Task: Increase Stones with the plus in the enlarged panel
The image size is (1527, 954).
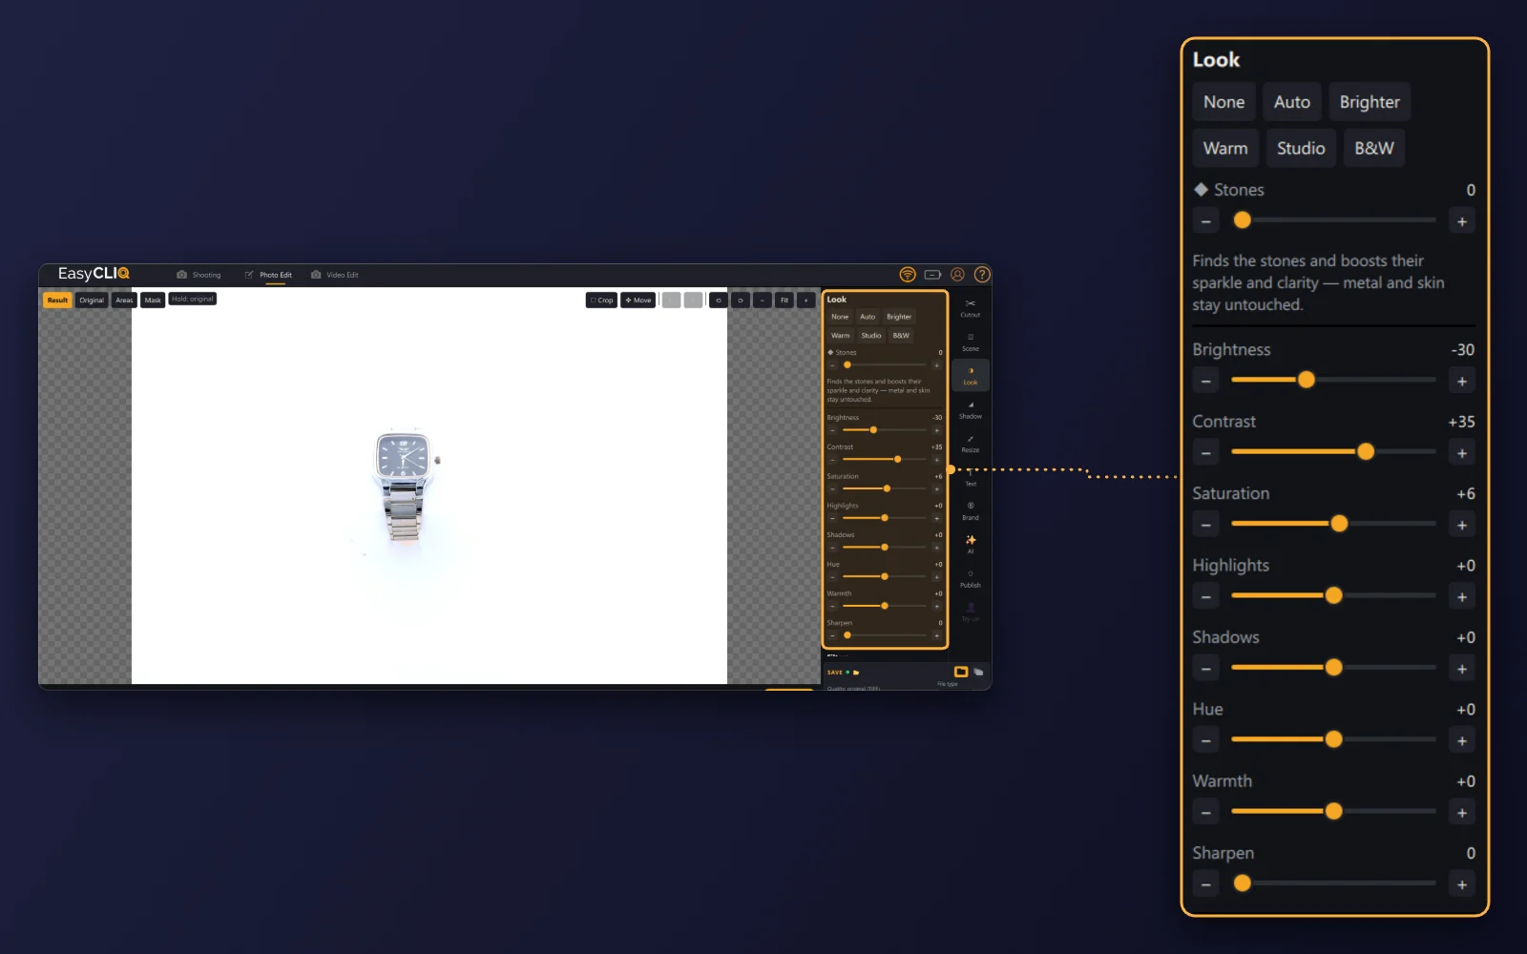Action: 1462,221
